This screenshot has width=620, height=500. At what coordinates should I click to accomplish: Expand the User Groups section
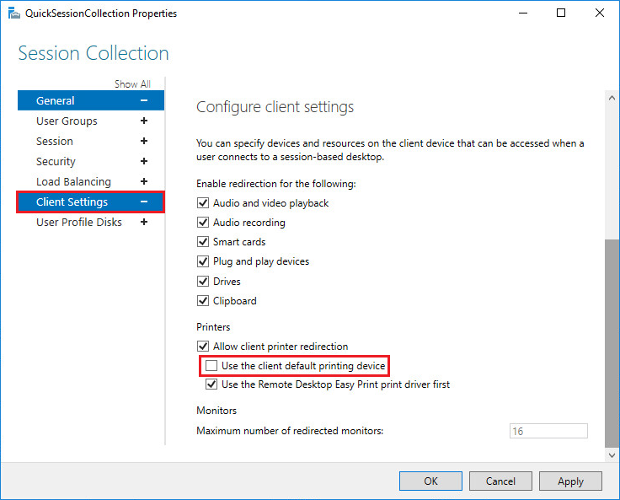(144, 121)
